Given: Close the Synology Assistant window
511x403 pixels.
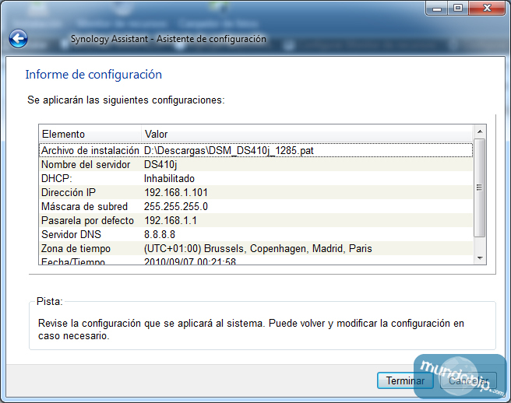Looking at the screenshot, I should 487,8.
